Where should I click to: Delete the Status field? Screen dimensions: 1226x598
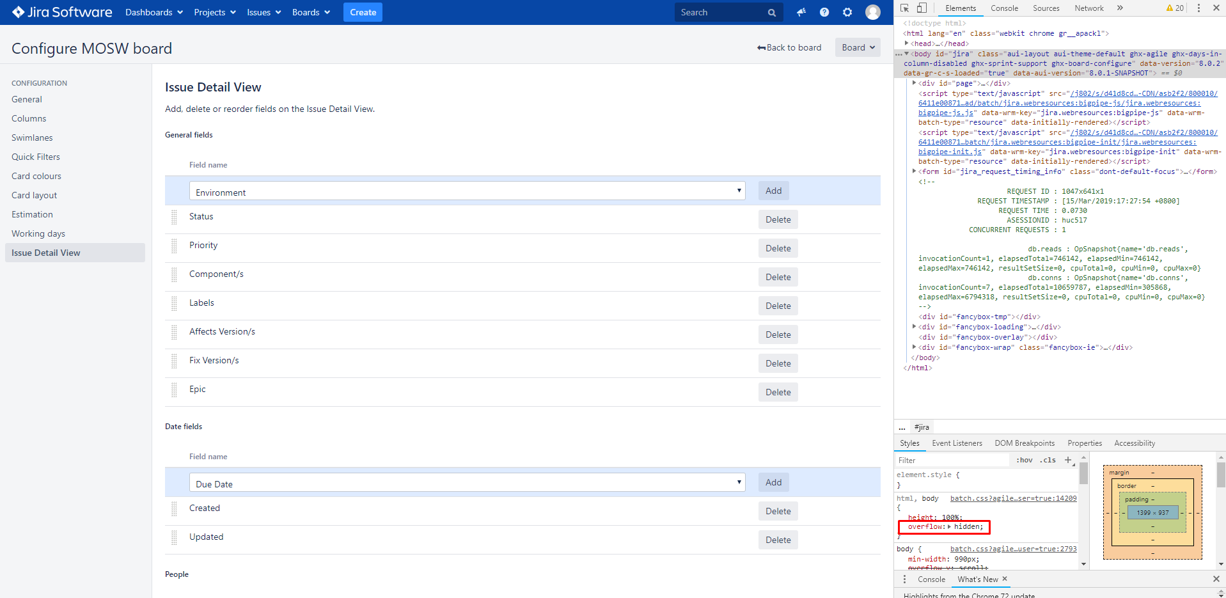(778, 219)
